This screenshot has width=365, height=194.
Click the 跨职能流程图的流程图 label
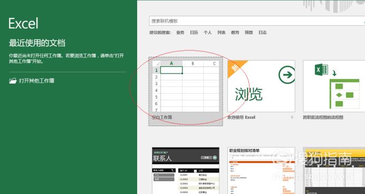coord(323,117)
